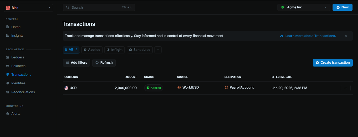Sort by the CURRENCY column header
The width and height of the screenshot is (358, 137).
tap(71, 77)
